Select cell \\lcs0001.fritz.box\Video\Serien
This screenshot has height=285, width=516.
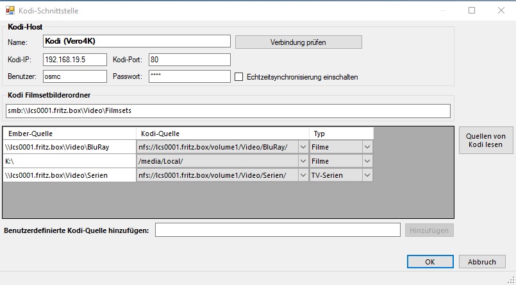point(69,175)
